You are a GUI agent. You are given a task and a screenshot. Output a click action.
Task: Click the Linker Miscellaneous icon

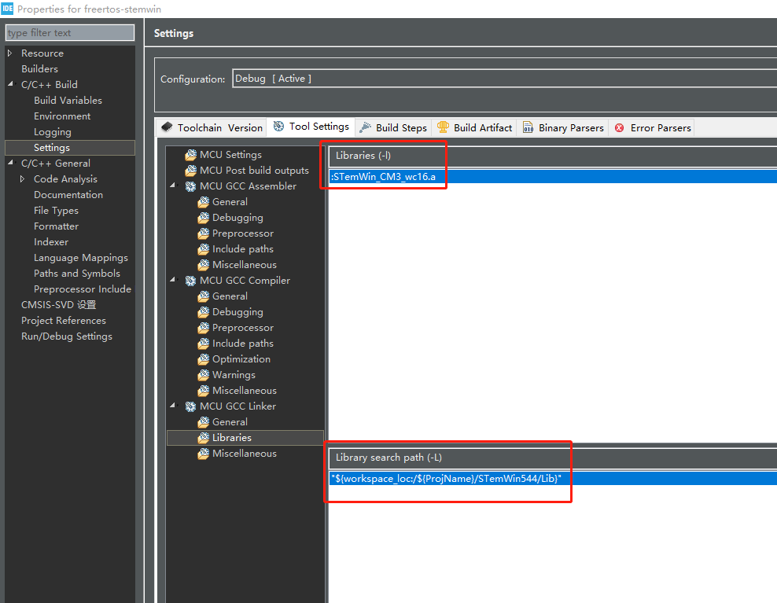[203, 454]
